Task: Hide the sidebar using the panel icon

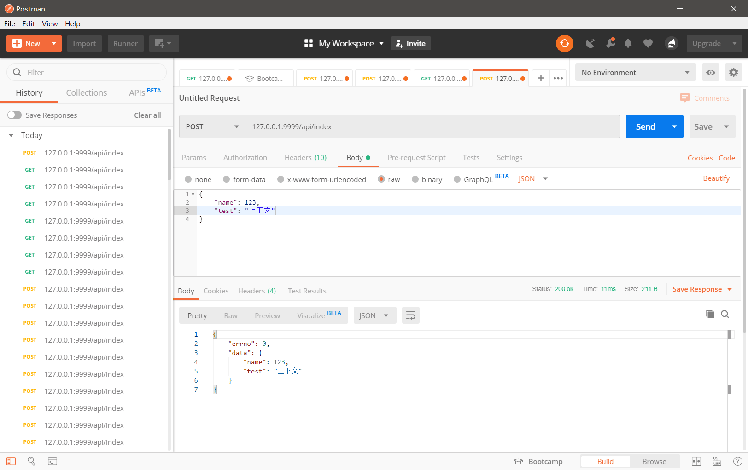Action: [x=11, y=461]
